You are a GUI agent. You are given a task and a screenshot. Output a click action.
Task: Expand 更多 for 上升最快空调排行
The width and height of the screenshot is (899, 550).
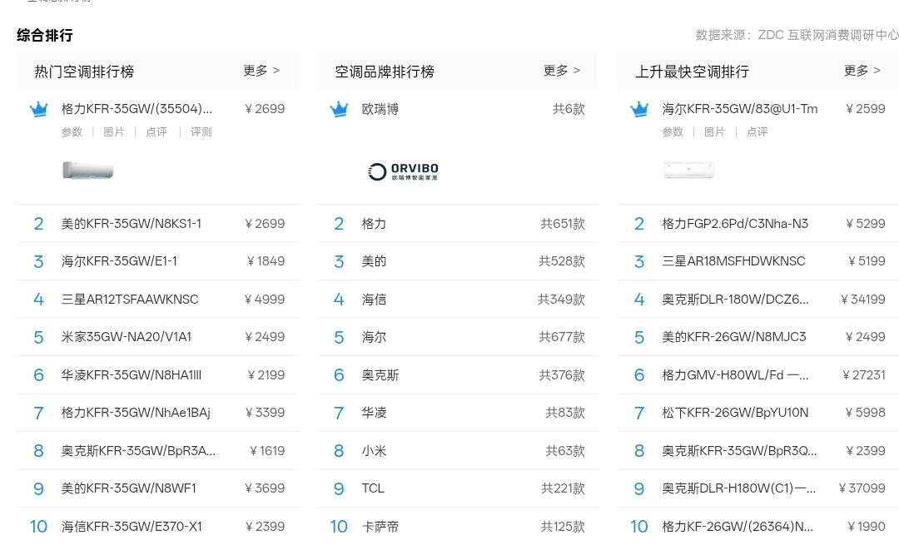coord(862,71)
